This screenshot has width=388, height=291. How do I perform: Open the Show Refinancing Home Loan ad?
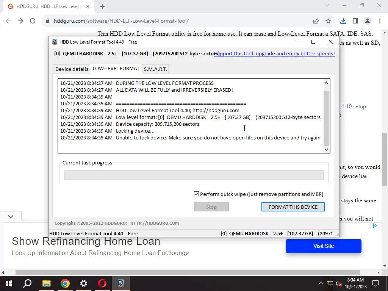pos(86,241)
